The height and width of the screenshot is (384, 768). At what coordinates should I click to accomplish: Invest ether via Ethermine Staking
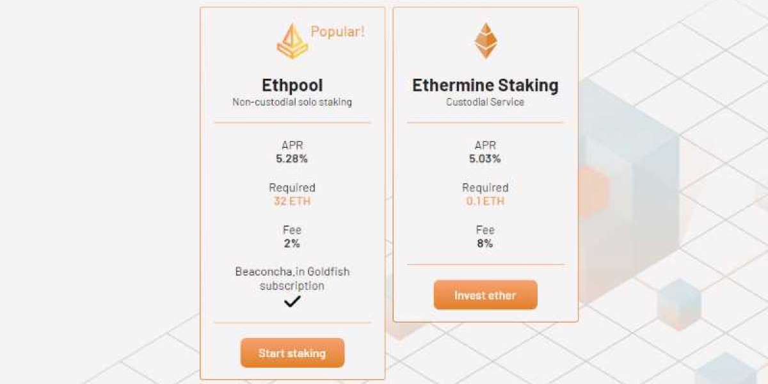coord(486,295)
